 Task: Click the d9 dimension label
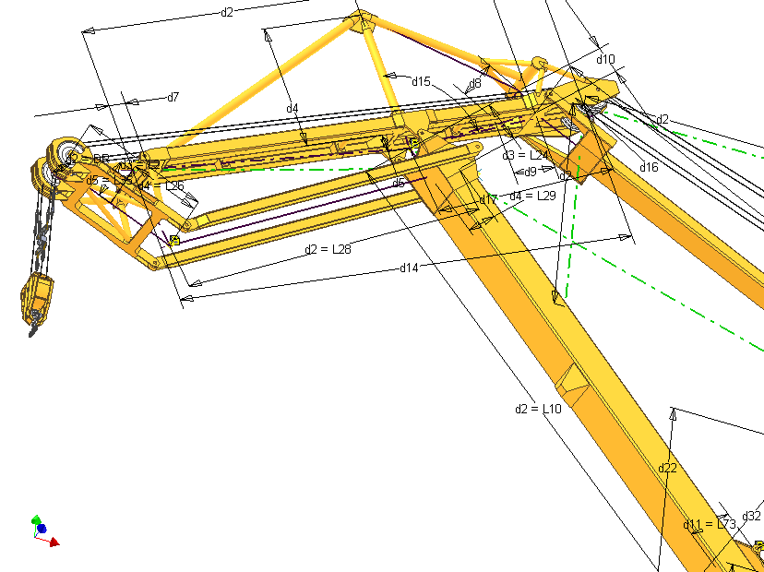click(530, 172)
